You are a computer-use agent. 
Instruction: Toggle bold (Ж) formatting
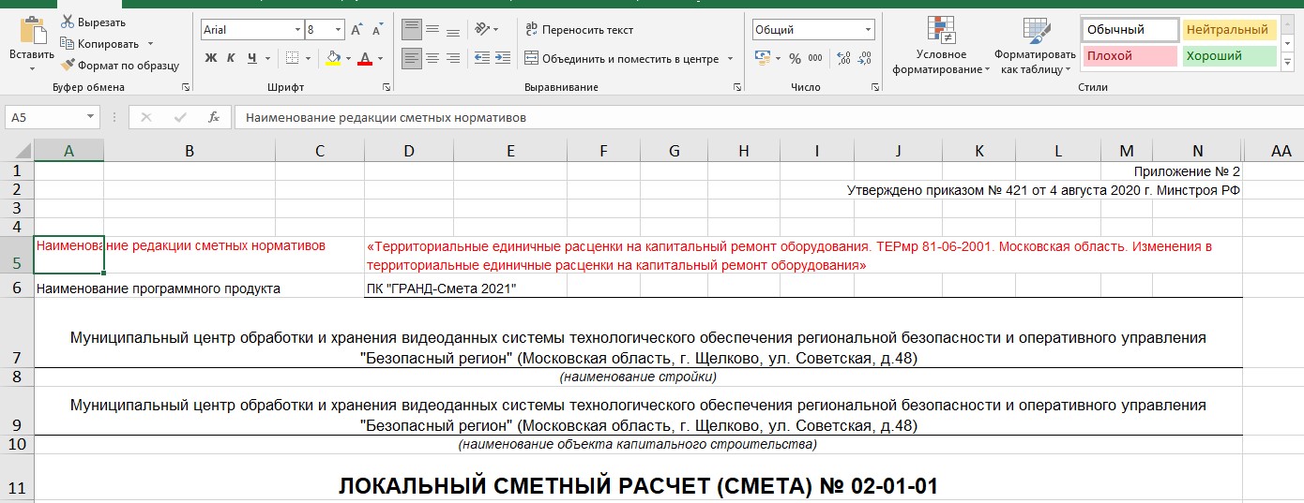211,58
